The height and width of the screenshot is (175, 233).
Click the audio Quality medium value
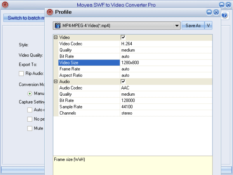click(x=128, y=94)
